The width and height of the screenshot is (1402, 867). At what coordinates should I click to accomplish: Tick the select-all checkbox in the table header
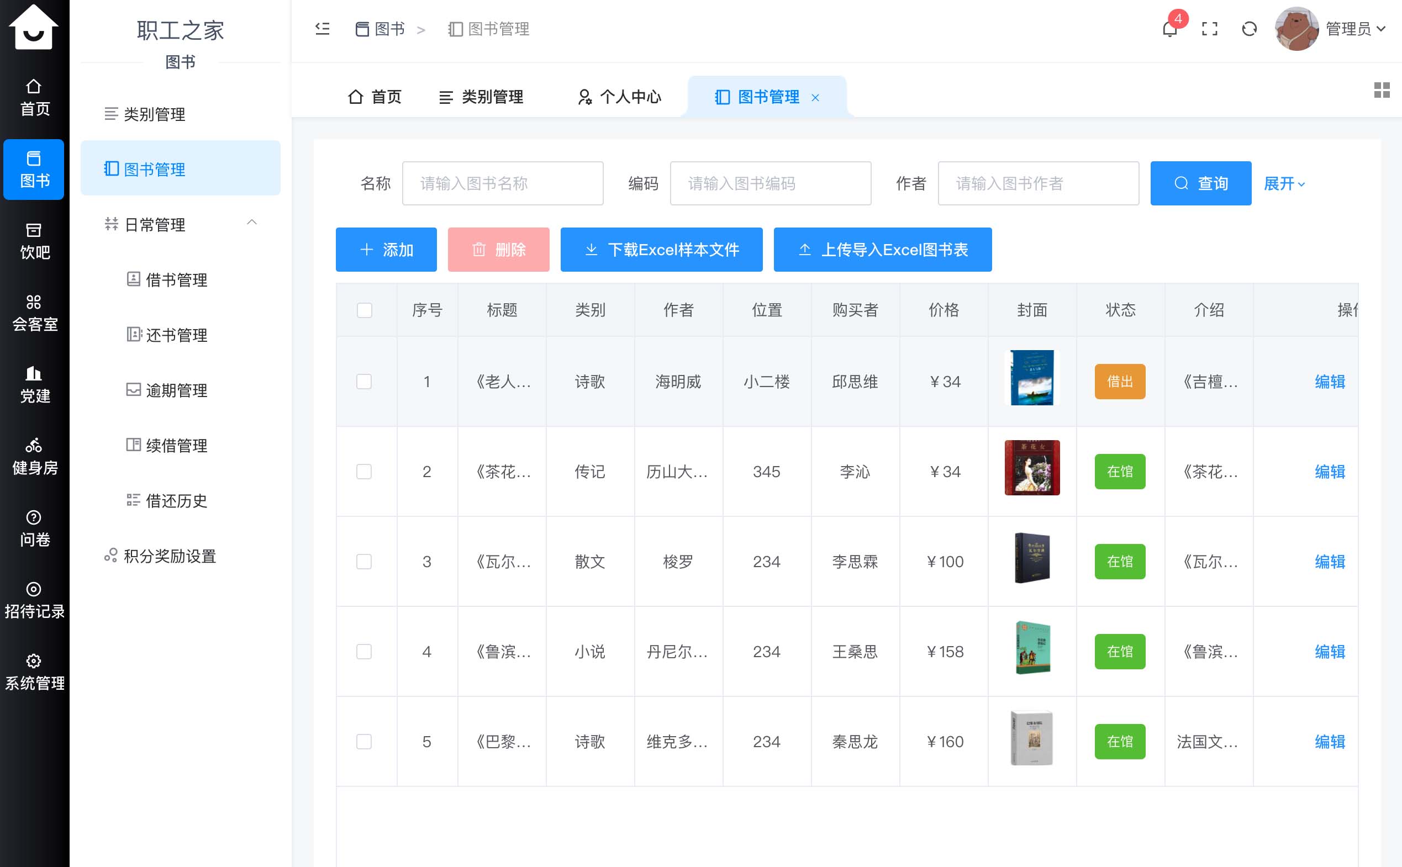tap(364, 310)
